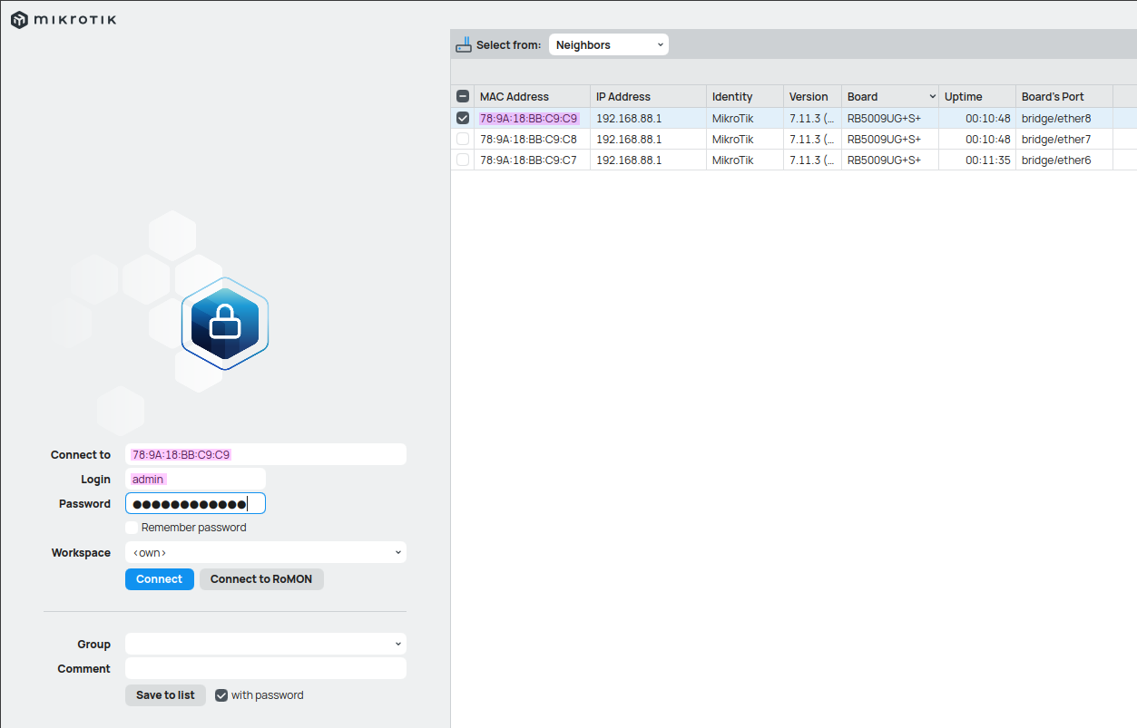This screenshot has height=728, width=1137.
Task: Sort by the IP Address column
Action: coord(648,97)
